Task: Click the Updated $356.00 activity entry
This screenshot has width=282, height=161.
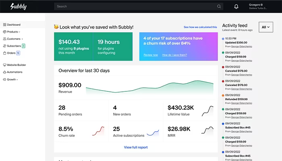Action: point(236,43)
